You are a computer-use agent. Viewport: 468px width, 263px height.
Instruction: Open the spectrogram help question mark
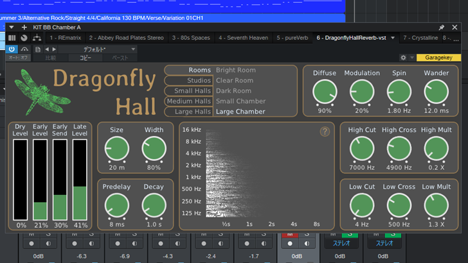[x=325, y=131]
